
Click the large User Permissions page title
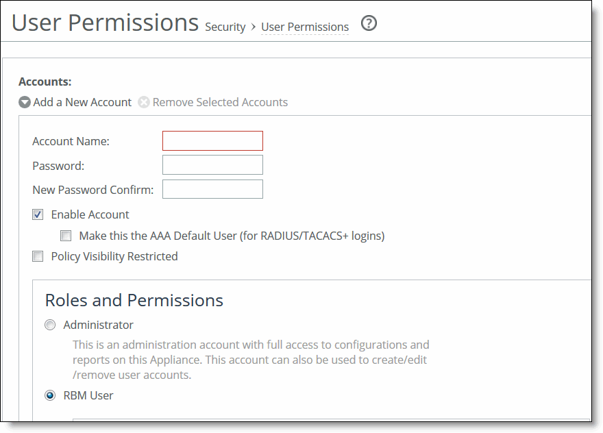105,23
